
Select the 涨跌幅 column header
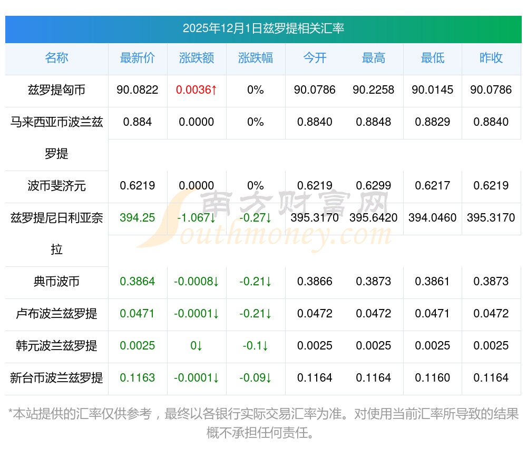(x=256, y=58)
